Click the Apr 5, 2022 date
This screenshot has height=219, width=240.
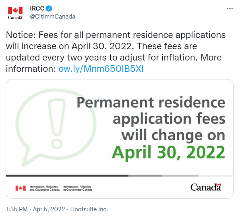(49, 209)
